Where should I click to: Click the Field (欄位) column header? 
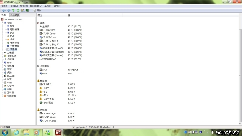click(52, 15)
